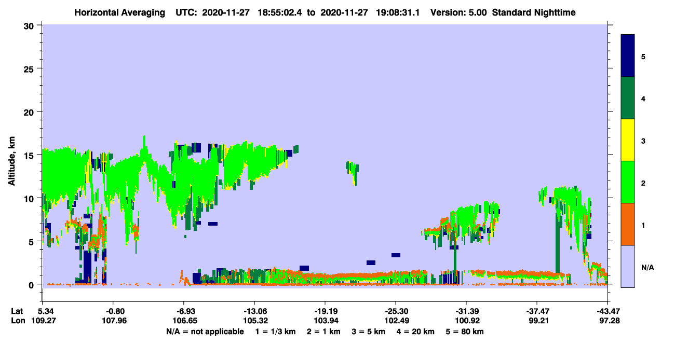Click the dark blue colorbar segment labeled 5

point(628,56)
